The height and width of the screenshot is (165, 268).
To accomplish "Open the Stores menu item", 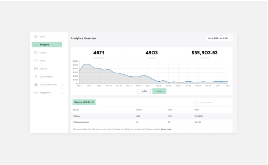I will pyautogui.click(x=43, y=61).
